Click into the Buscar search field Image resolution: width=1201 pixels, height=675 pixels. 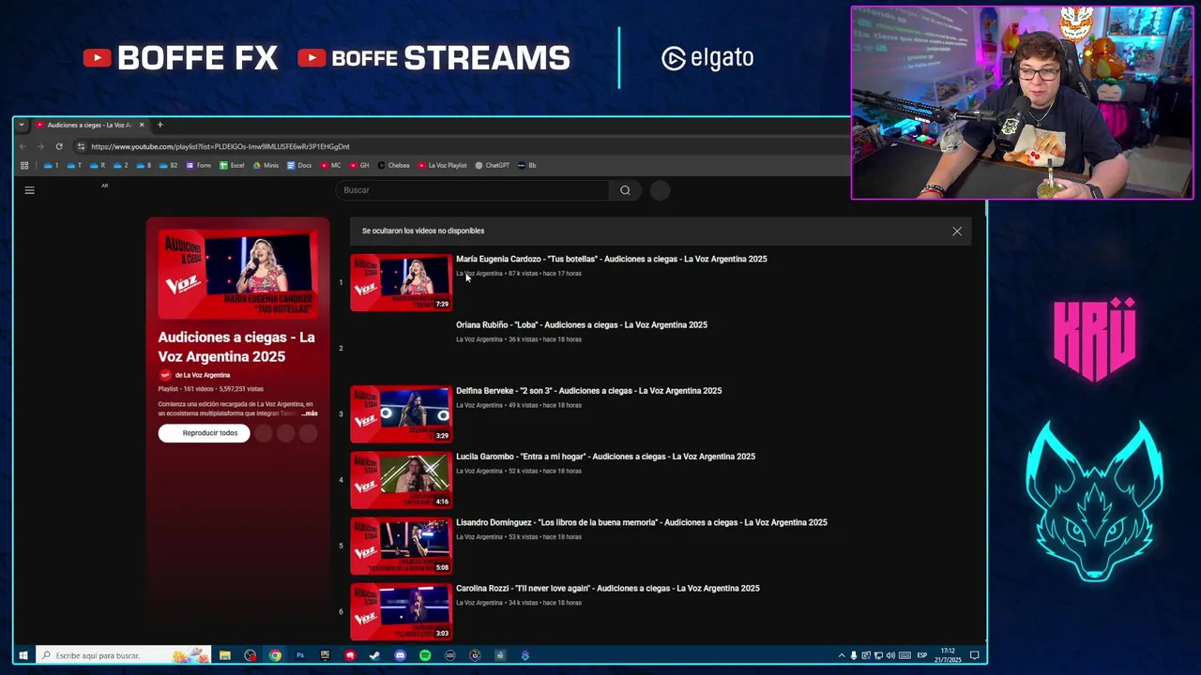coord(473,190)
